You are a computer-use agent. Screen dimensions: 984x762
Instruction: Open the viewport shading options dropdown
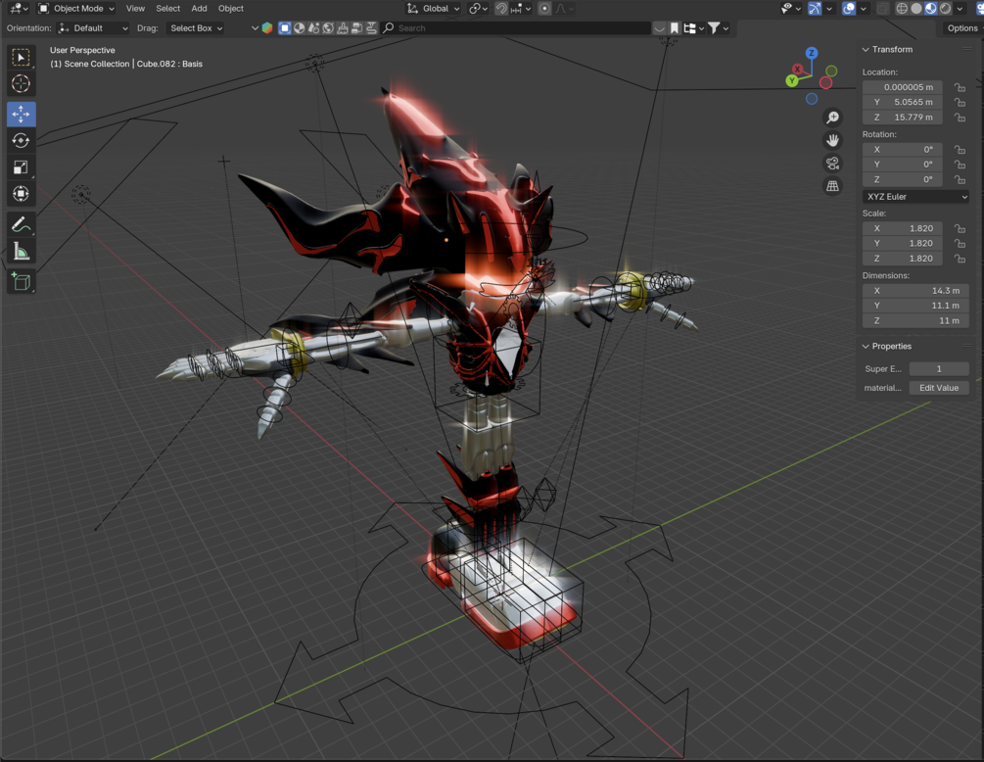click(961, 8)
